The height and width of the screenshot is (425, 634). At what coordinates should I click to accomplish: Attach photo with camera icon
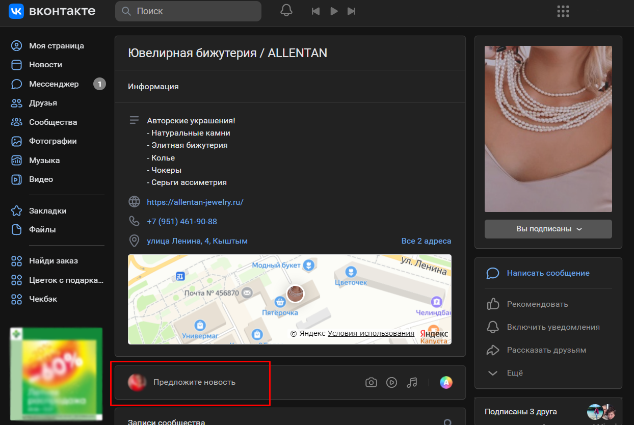click(371, 383)
